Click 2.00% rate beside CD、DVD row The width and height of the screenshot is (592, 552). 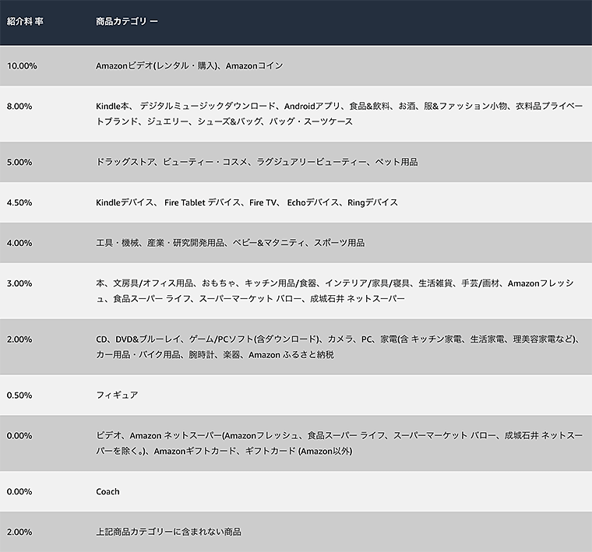click(x=19, y=339)
